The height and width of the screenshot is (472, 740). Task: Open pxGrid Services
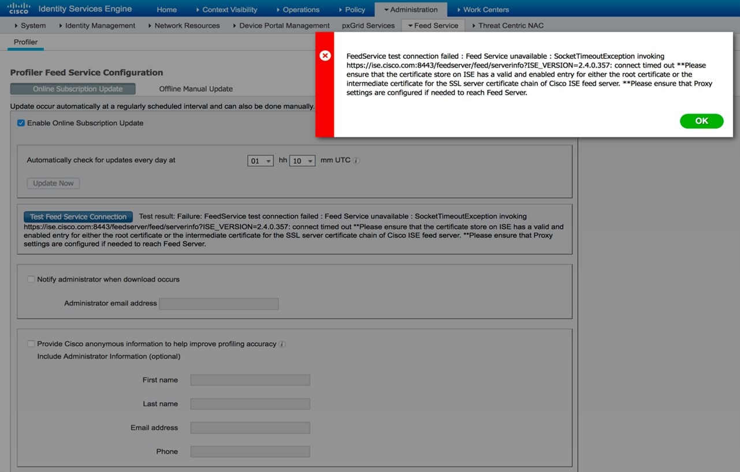(x=369, y=25)
